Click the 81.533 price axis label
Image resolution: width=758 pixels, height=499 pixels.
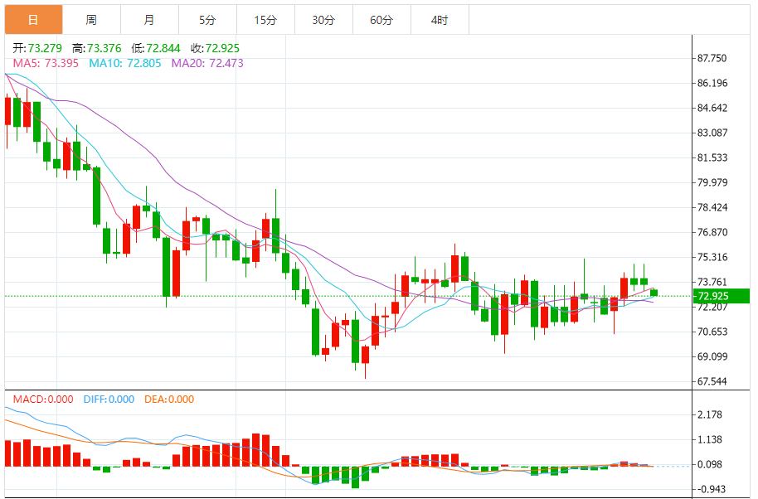712,157
